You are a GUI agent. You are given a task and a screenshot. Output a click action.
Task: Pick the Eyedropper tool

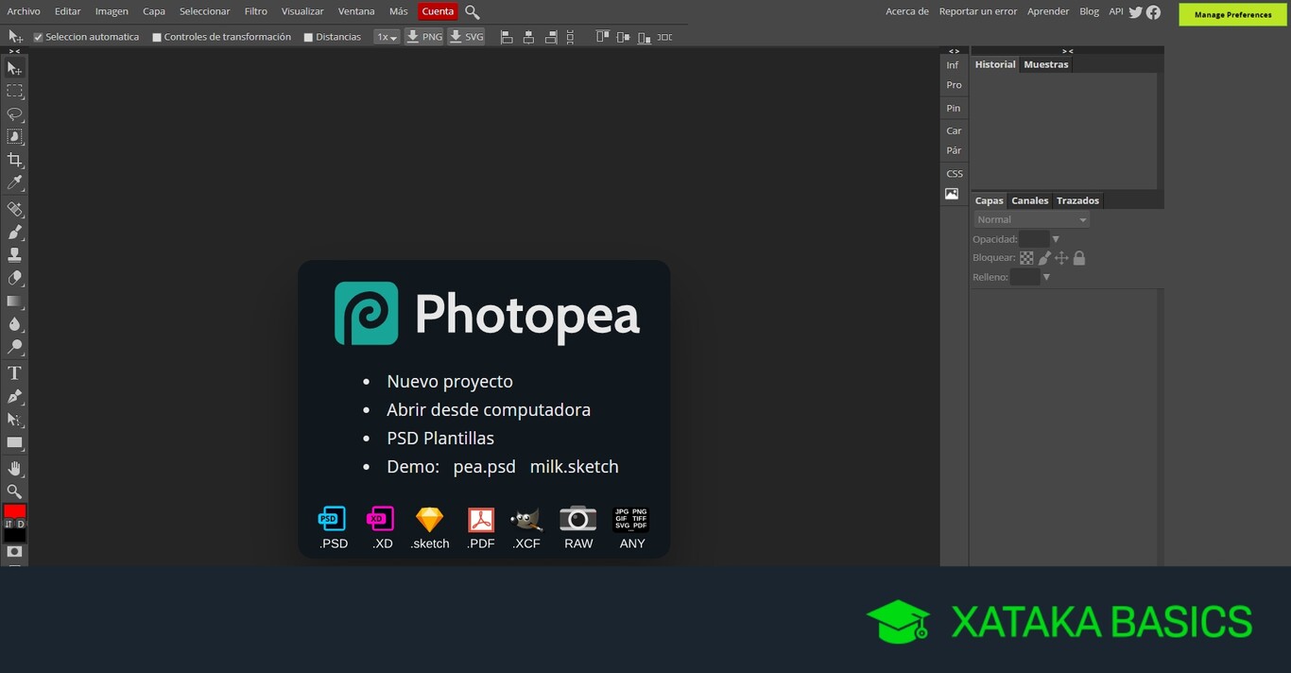(x=14, y=182)
